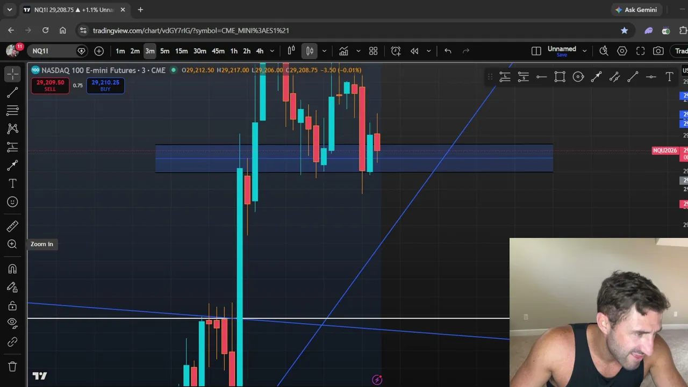Image resolution: width=688 pixels, height=387 pixels.
Task: Click the TradingView logo on the chart
Action: click(x=40, y=376)
